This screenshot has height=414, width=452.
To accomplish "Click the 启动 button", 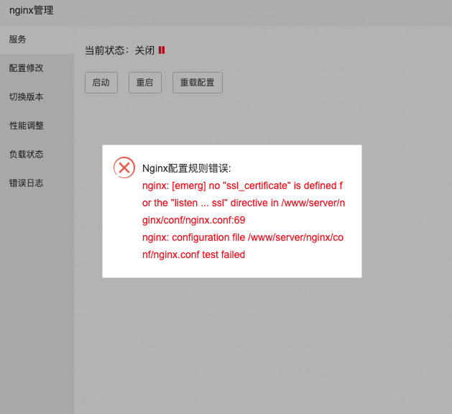I will (x=101, y=83).
